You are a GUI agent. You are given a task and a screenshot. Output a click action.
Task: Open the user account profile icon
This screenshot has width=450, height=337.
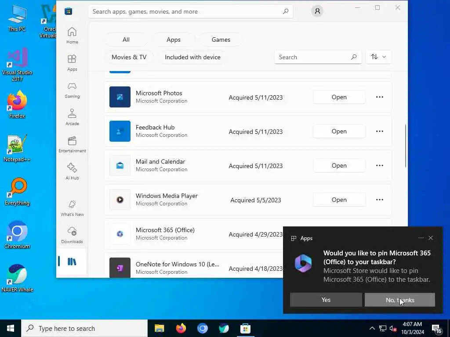coord(317,11)
